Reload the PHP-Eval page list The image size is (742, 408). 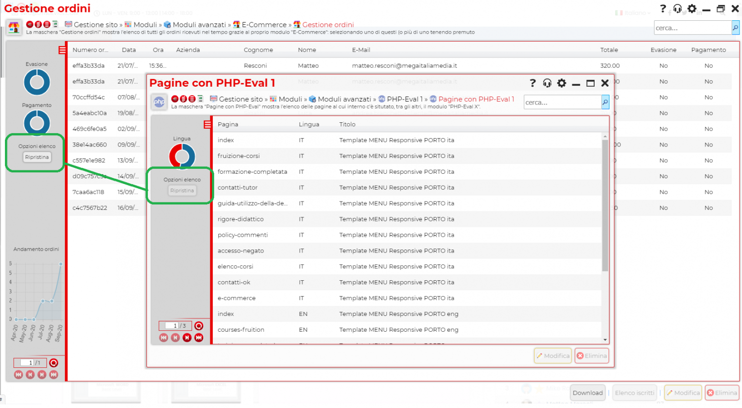pyautogui.click(x=199, y=326)
